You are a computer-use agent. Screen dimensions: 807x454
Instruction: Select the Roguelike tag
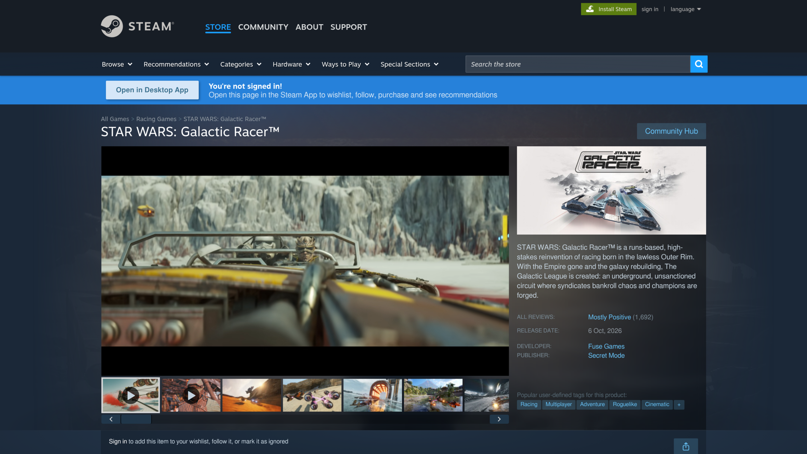point(624,405)
